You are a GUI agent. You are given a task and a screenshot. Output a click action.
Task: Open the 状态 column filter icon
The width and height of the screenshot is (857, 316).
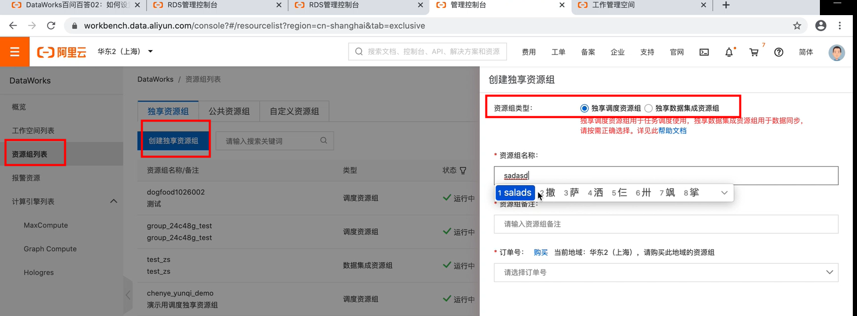pyautogui.click(x=463, y=171)
